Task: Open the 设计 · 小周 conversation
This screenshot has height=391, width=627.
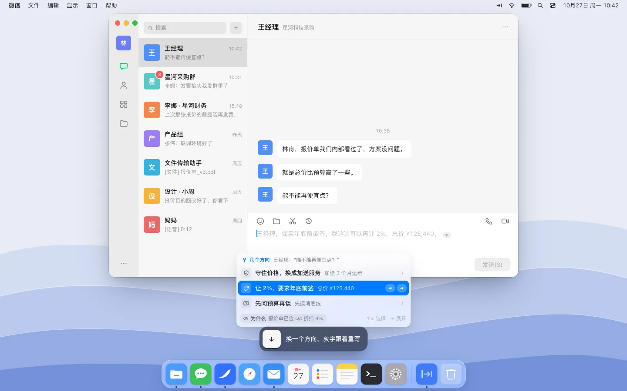Action: pos(193,196)
